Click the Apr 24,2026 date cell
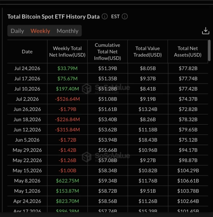Image resolution: width=213 pixels, height=217 pixels. 27,201
